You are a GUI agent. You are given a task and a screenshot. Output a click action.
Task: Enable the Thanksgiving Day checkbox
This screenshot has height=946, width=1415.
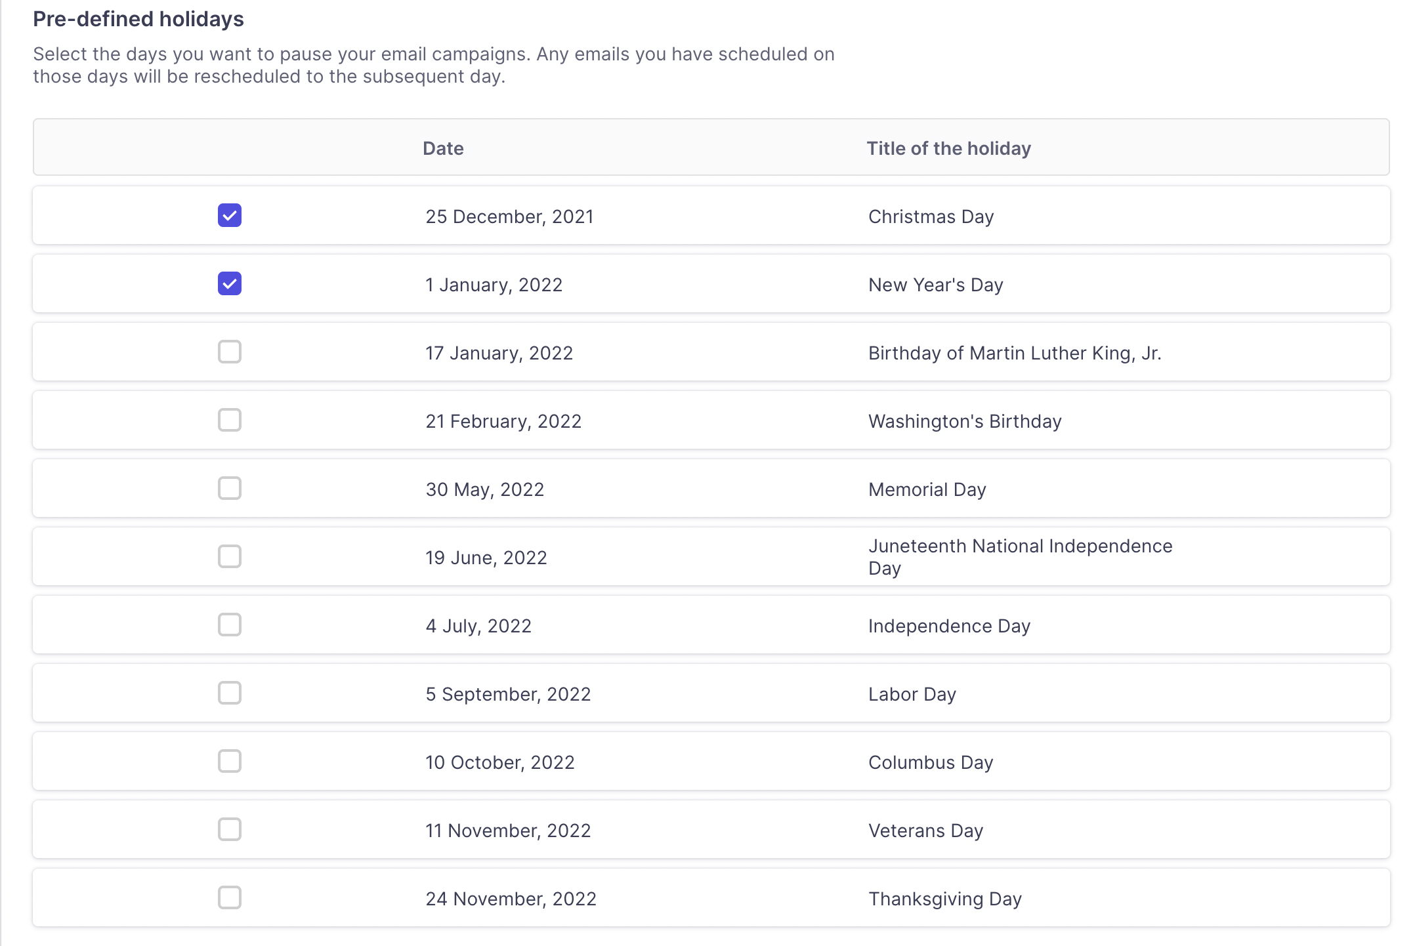pyautogui.click(x=230, y=897)
